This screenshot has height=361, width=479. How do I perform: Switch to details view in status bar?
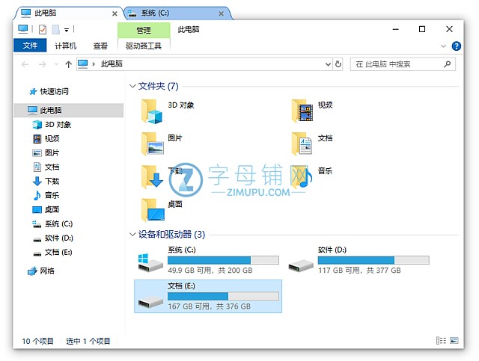pyautogui.click(x=441, y=341)
